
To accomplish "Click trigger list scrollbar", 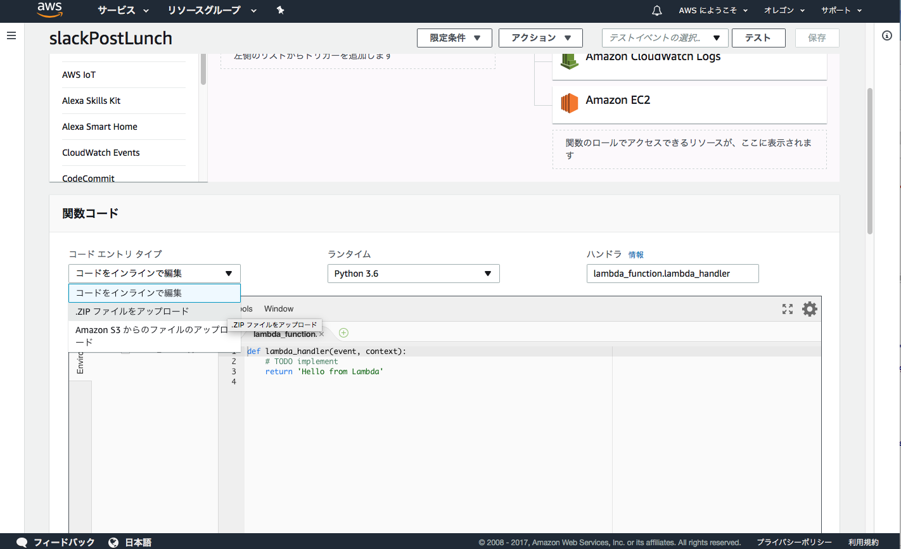I will coord(203,69).
